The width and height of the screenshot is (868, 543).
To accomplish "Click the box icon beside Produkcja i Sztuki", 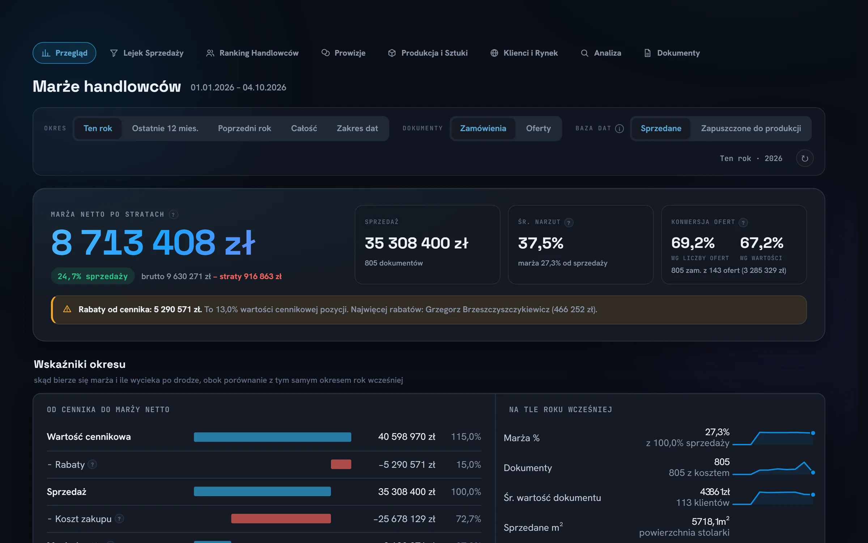I will coord(392,53).
